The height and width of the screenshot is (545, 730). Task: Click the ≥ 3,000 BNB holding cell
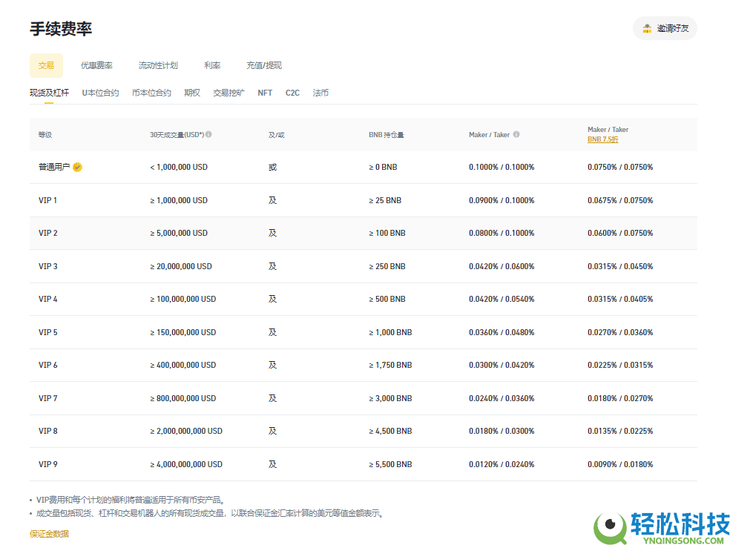(391, 398)
